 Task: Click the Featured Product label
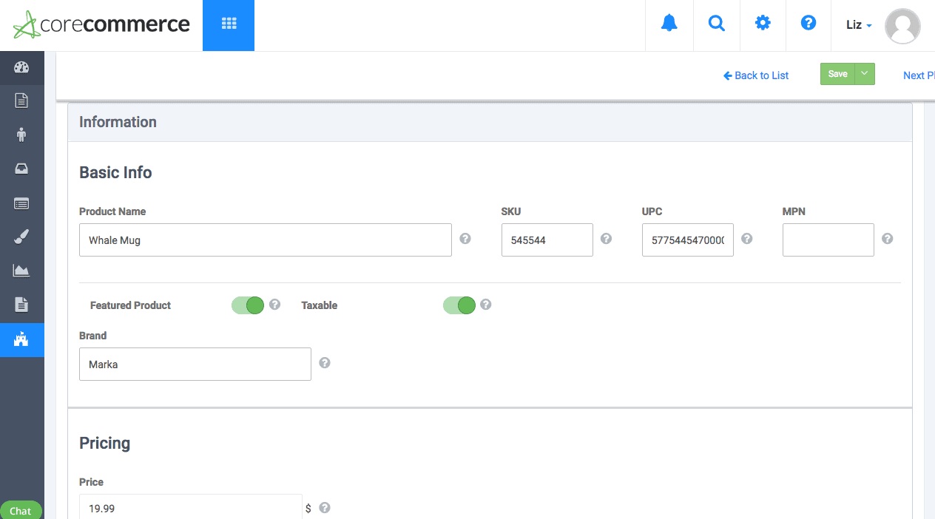click(x=130, y=305)
